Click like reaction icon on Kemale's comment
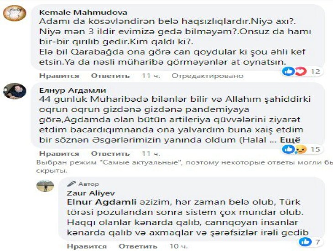The image size is (333, 251). [288, 71]
